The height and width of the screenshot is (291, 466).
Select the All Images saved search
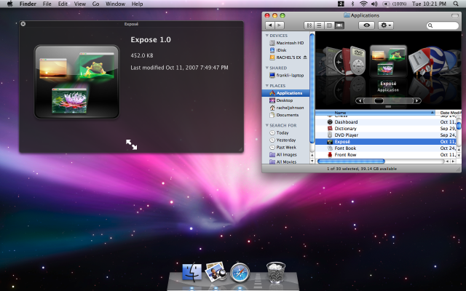point(286,155)
